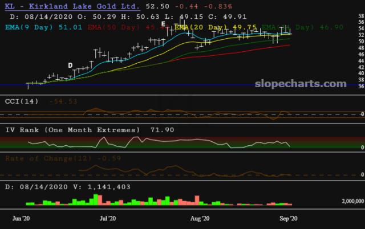The width and height of the screenshot is (365, 229).
Task: Click the CCI(14) indicator label
Action: coord(22,101)
